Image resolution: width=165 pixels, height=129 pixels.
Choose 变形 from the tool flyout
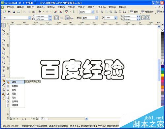[x=16, y=90]
